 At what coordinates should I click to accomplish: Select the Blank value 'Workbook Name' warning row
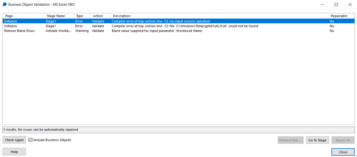[x=179, y=31]
